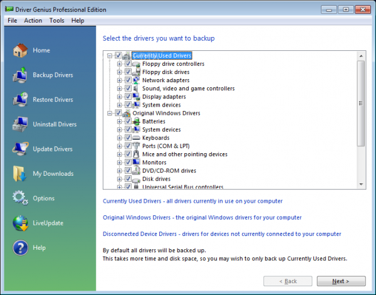Uncheck the Monitors checkbox

(x=128, y=162)
